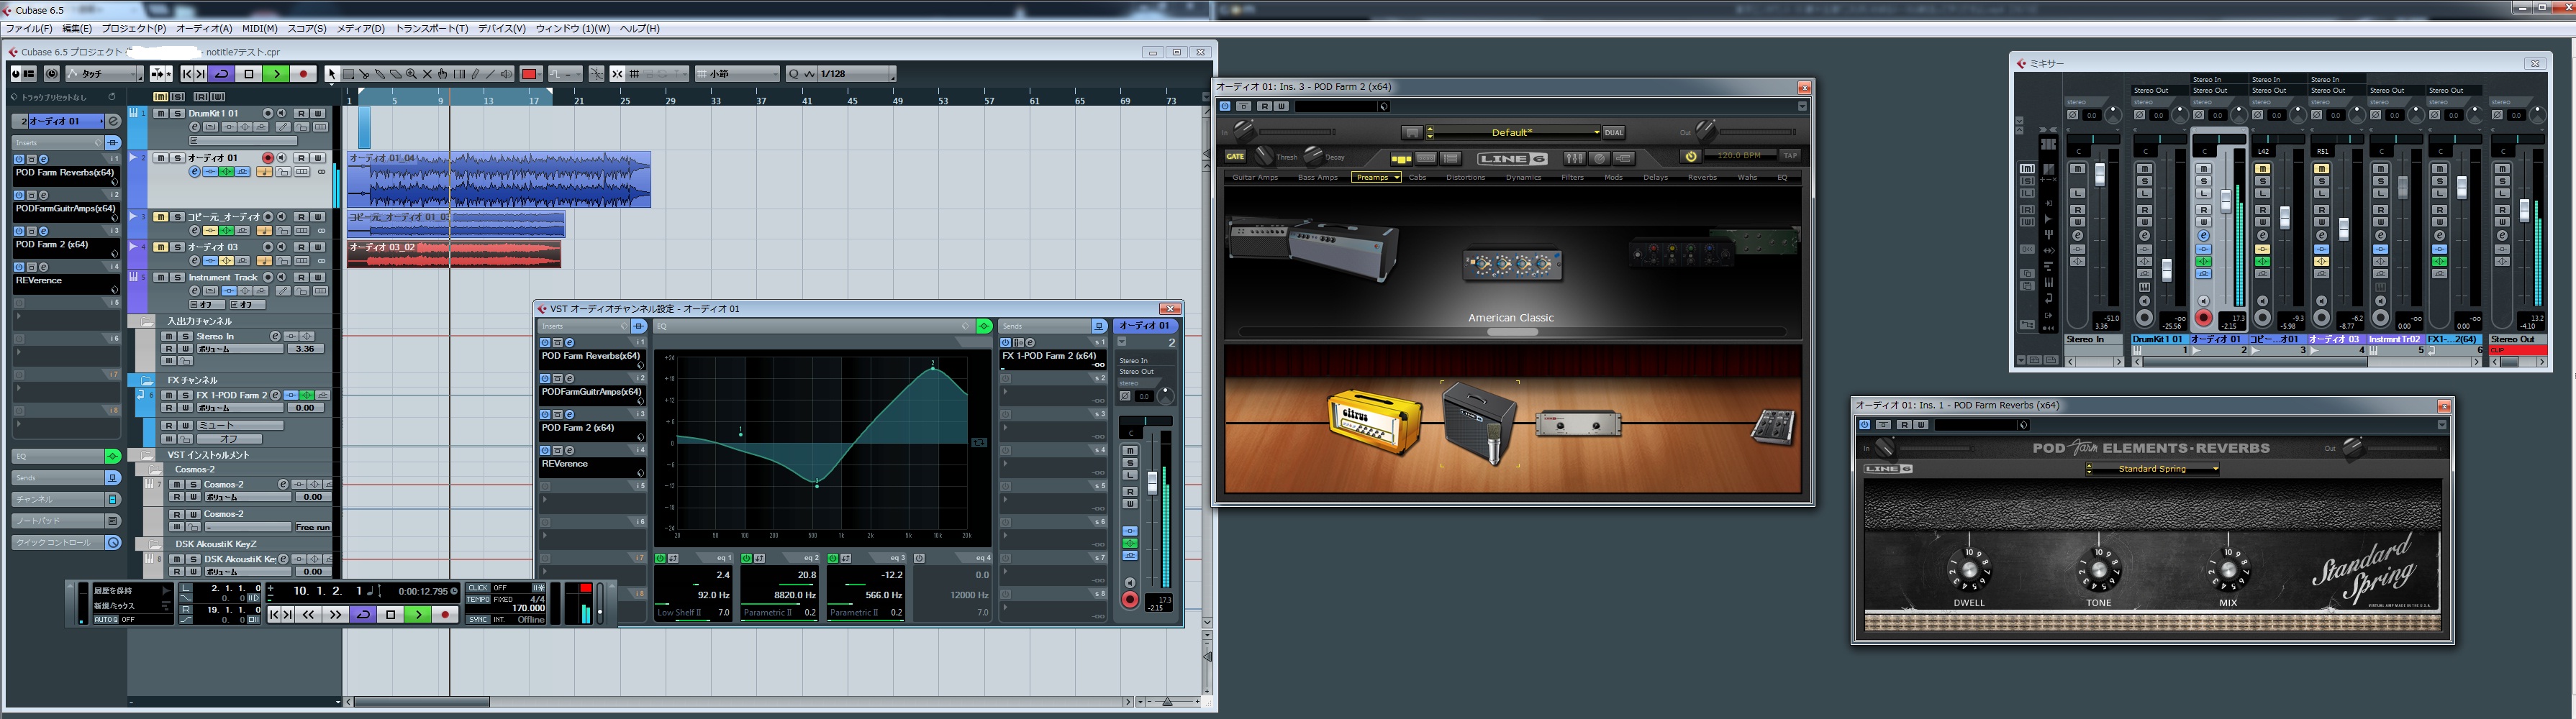
Task: Open the チャンネル section in the inspector
Action: tap(66, 499)
